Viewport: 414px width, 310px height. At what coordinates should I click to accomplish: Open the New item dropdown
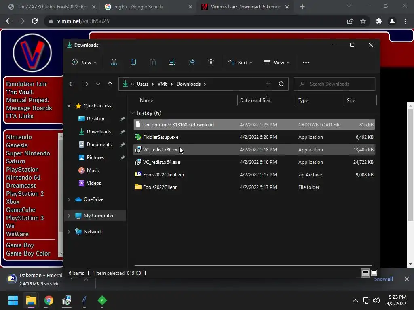click(84, 63)
